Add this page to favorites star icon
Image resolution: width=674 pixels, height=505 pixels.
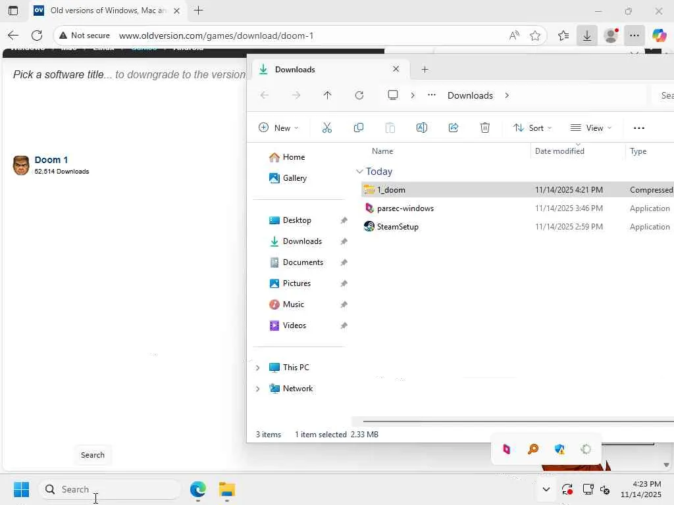coord(535,36)
